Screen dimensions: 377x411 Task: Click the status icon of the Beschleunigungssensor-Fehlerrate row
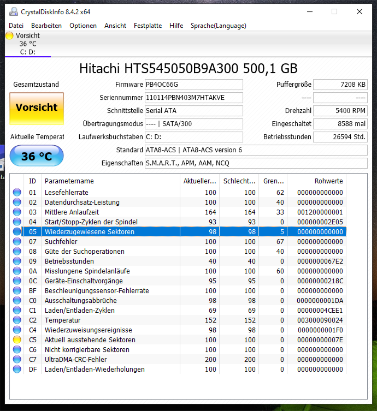pyautogui.click(x=17, y=290)
